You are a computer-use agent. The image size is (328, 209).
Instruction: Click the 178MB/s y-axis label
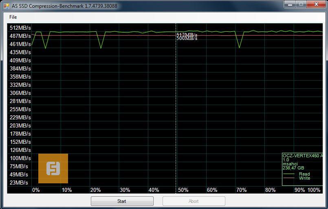(x=20, y=134)
